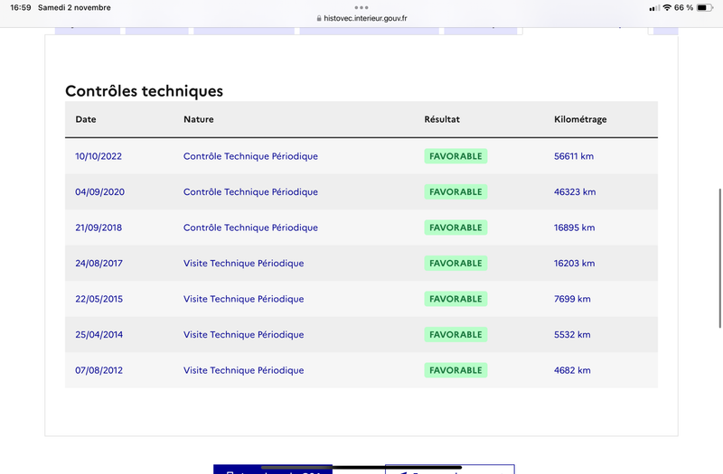The image size is (723, 474).
Task: Click Visite Technique Périodique in the 22/05/2015 row
Action: 243,300
